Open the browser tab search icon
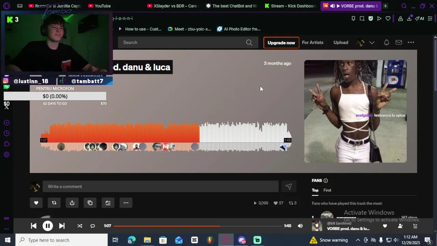Image resolution: width=437 pixels, height=246 pixels. 404,6
